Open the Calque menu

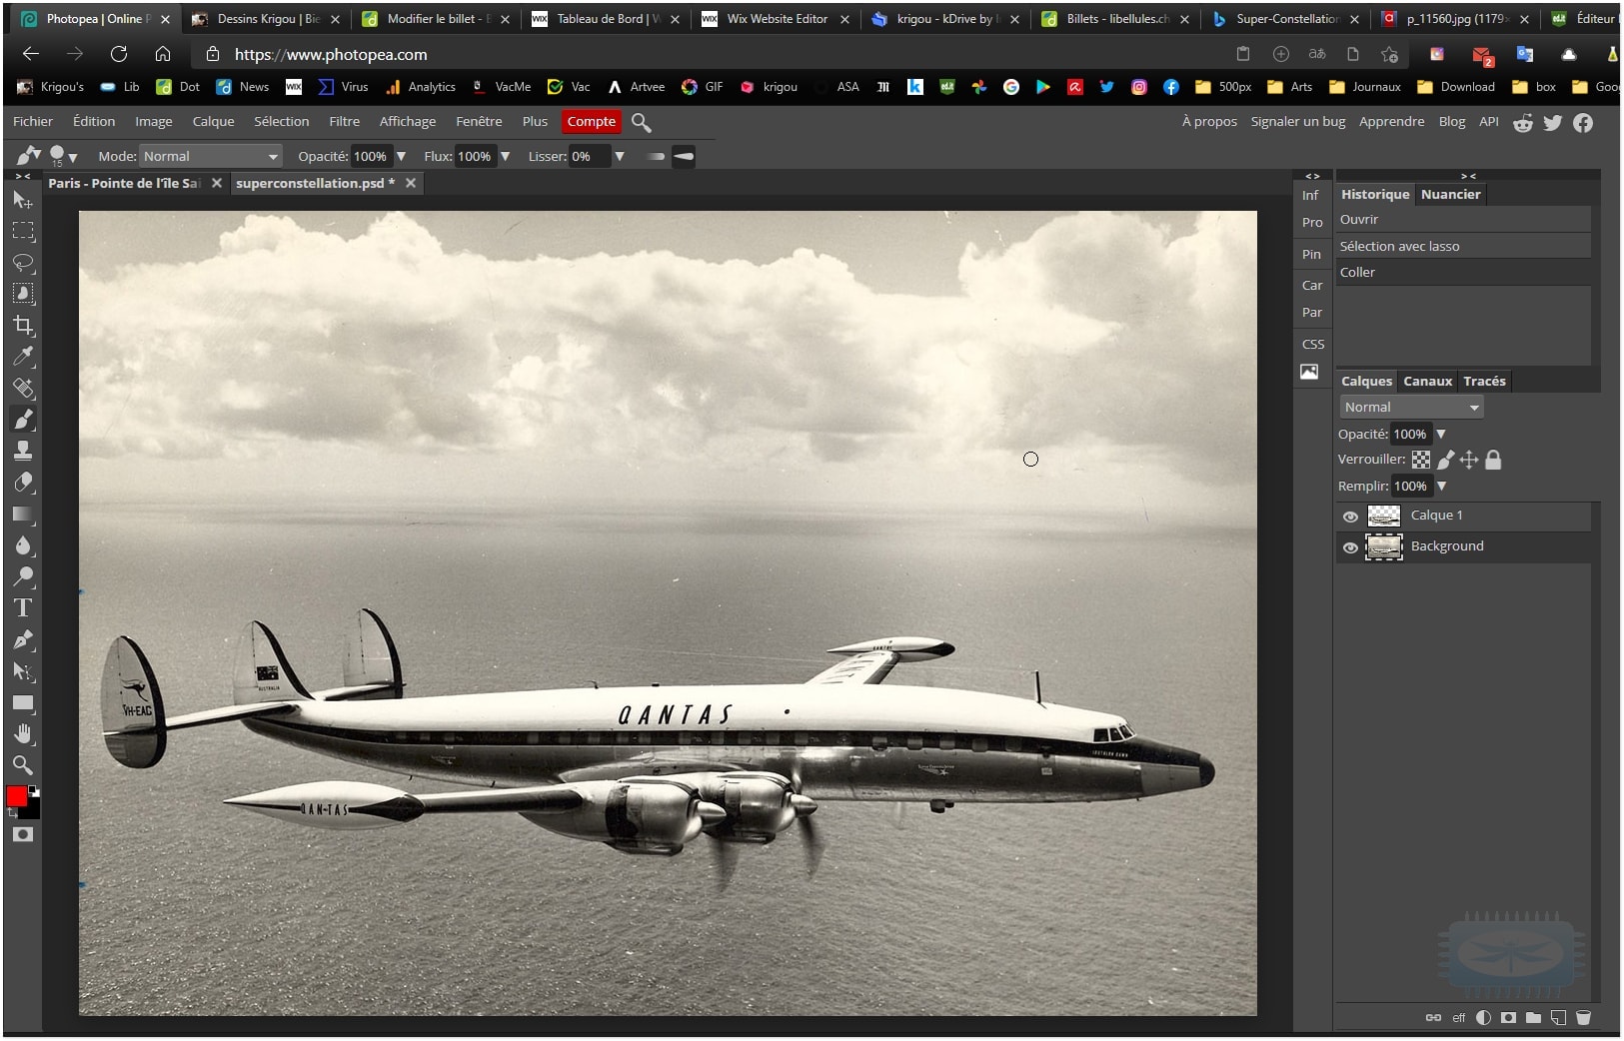pyautogui.click(x=213, y=121)
